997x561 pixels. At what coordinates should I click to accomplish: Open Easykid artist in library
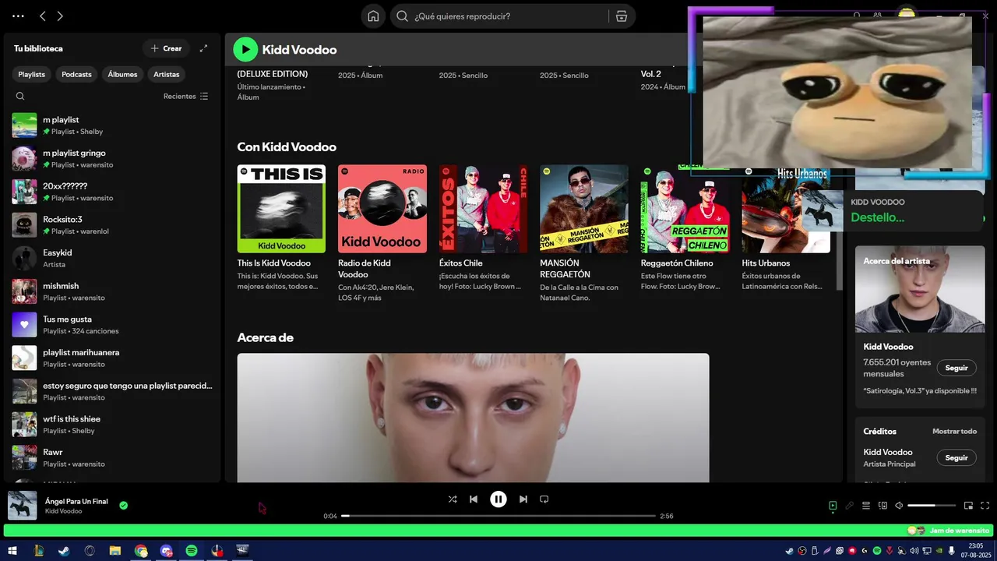112,258
